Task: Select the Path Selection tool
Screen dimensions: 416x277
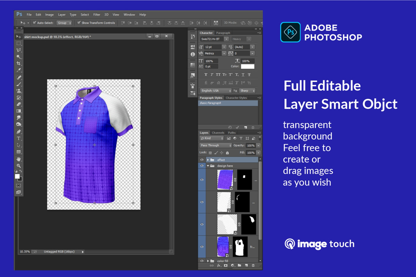Action: coord(19,145)
